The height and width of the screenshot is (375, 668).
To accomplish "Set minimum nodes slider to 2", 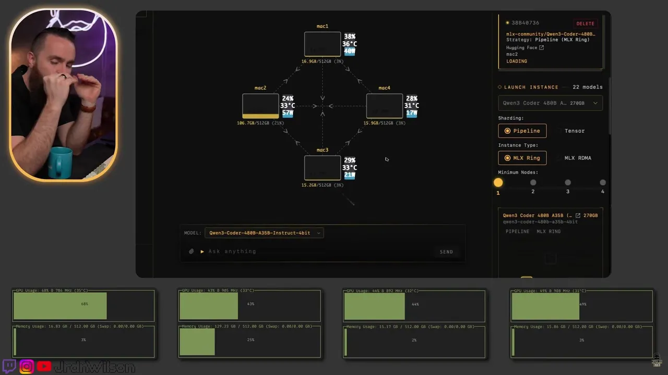I will tap(533, 183).
